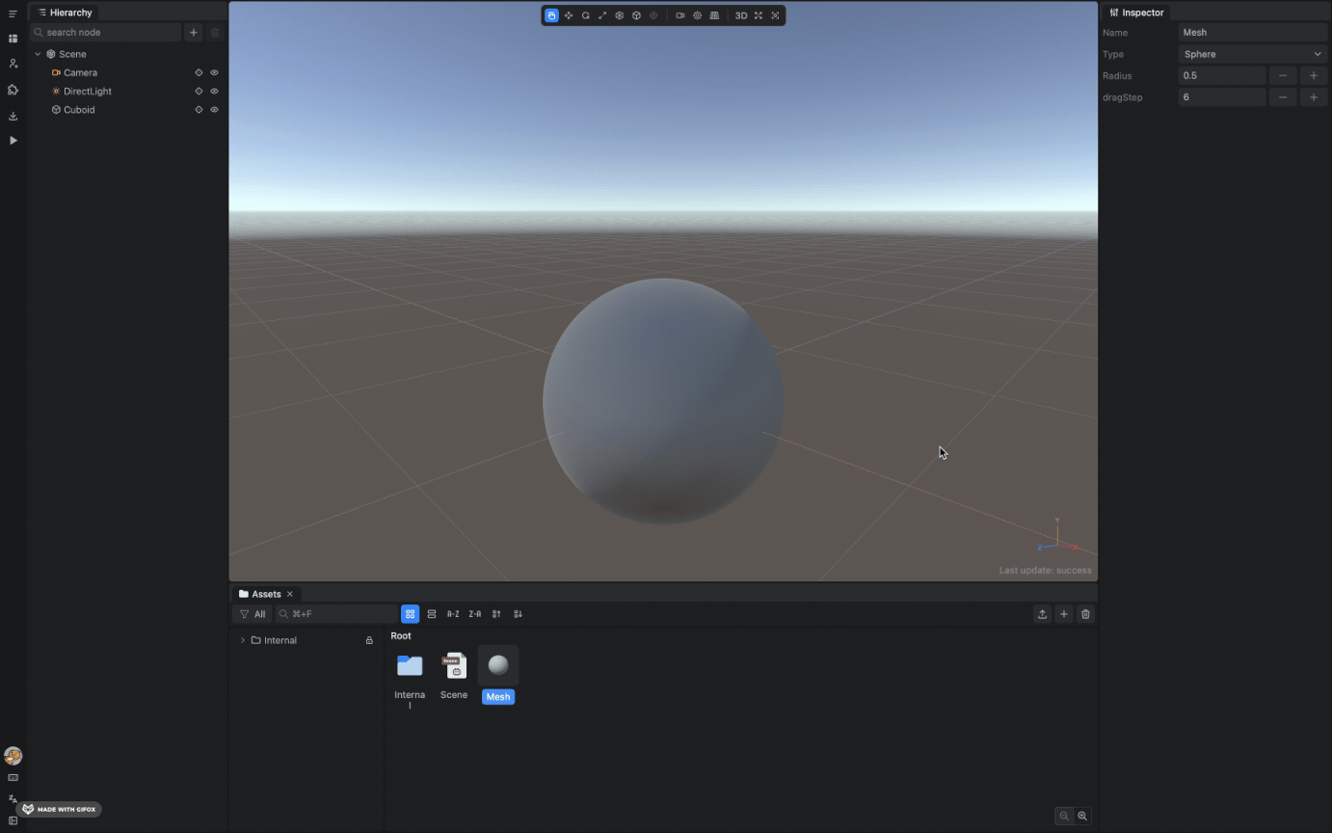Screen dimensions: 1332x833
Task: Select the move translate tool
Action: click(x=569, y=15)
